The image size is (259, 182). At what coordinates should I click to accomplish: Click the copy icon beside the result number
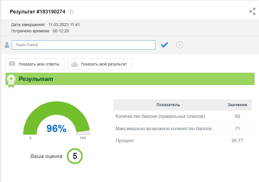72,12
